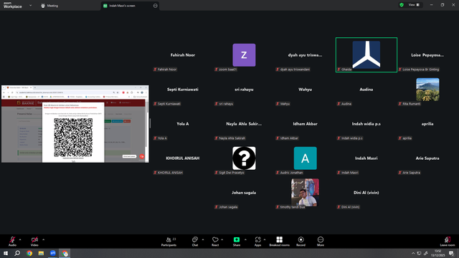Select the Yola A participant tile
459x258 pixels.
coord(183,124)
